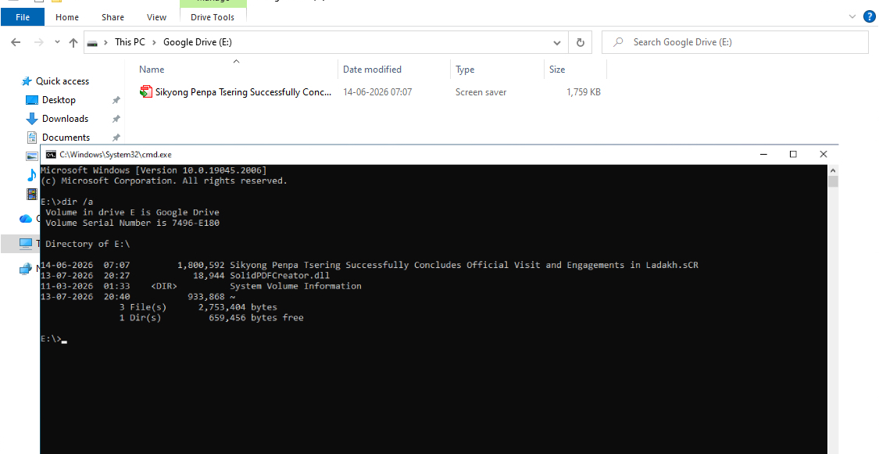Click the Quick access star icon
This screenshot has height=454, width=879.
(27, 81)
